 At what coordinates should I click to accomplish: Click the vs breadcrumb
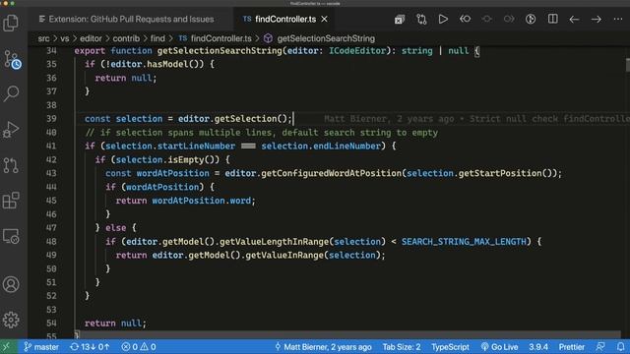click(65, 38)
